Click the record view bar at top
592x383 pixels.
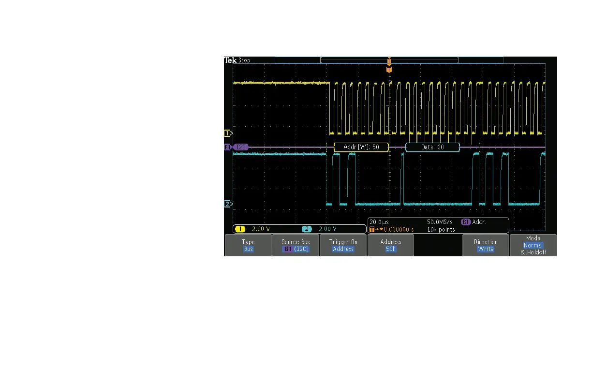[x=389, y=60]
